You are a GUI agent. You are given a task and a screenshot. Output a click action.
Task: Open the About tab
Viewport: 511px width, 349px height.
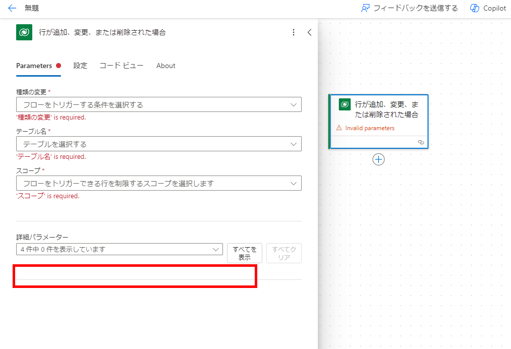[165, 66]
